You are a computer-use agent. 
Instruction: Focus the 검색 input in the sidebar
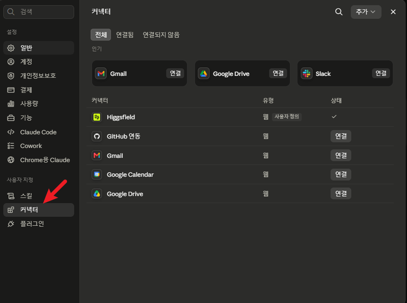[x=39, y=12]
